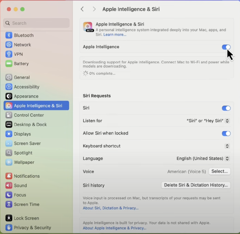The width and height of the screenshot is (240, 234).
Task: Click the Screen Time hourglass icon
Action: [x=9, y=204]
